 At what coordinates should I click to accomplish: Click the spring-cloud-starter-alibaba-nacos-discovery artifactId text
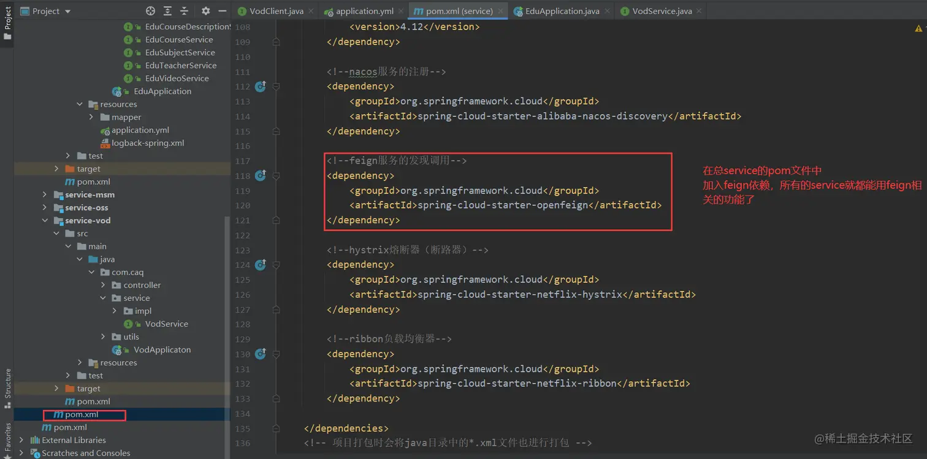[x=543, y=116]
